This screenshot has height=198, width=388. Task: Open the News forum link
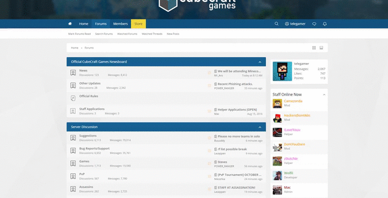(x=83, y=70)
